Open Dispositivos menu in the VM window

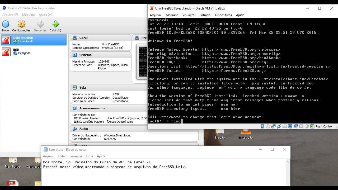(x=223, y=15)
